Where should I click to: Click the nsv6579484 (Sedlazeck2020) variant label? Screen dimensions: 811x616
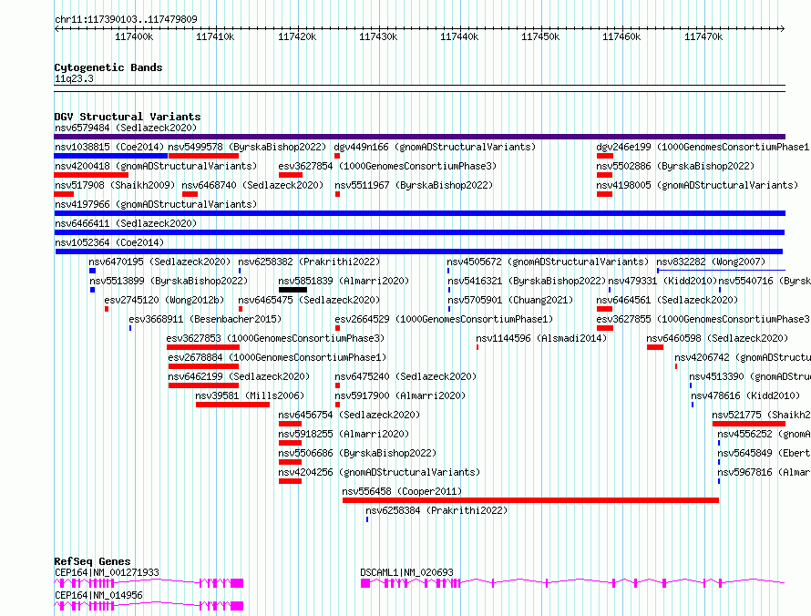(x=126, y=128)
